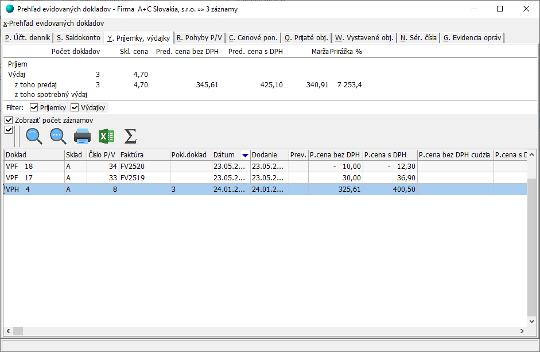Uncheck the Príjemky filter checkbox
This screenshot has height=352, width=540.
pos(34,107)
